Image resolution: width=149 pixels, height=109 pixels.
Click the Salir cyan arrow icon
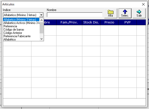[x=139, y=12]
